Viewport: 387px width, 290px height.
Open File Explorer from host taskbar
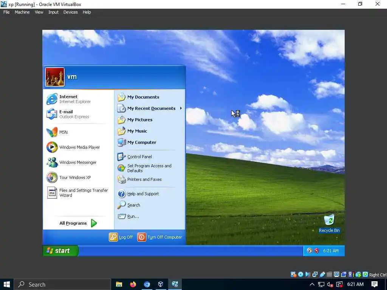pyautogui.click(x=119, y=284)
